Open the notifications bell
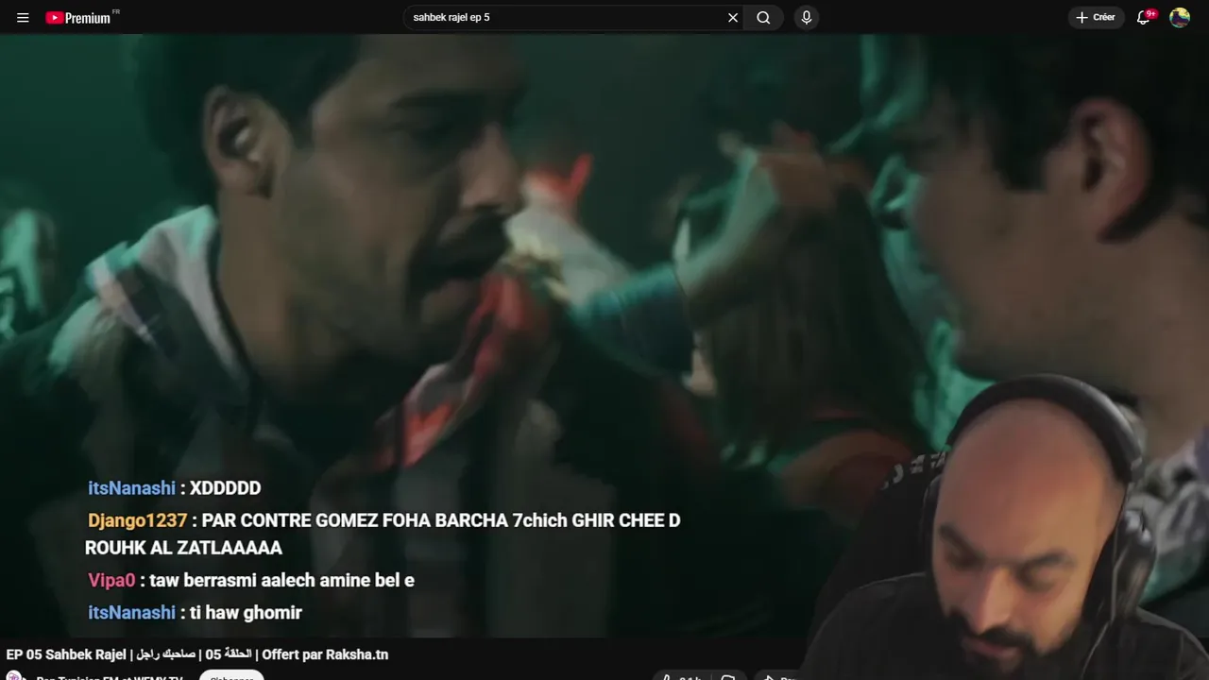 click(x=1144, y=17)
